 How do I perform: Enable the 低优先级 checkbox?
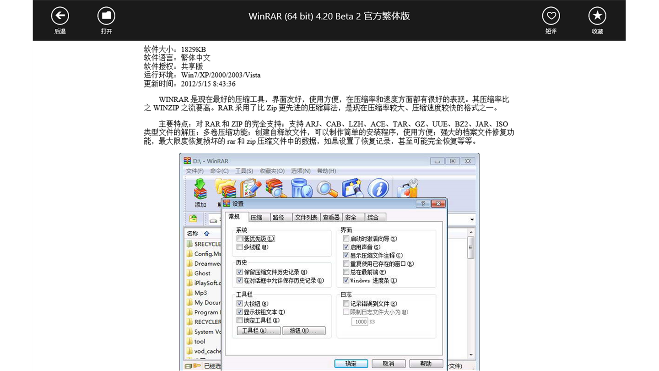pos(239,239)
